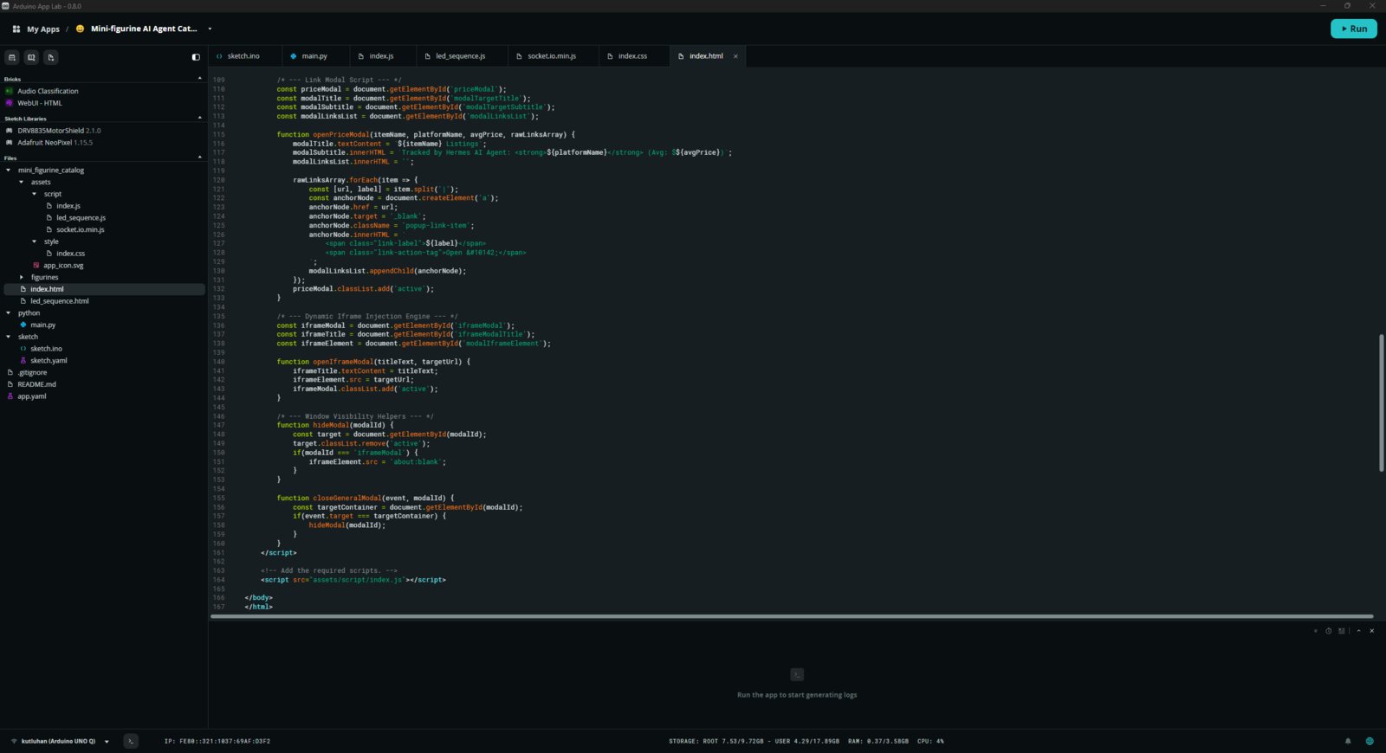Screen dimensions: 1386x753
Task: Click the My Apps grid icon
Action: (16, 29)
